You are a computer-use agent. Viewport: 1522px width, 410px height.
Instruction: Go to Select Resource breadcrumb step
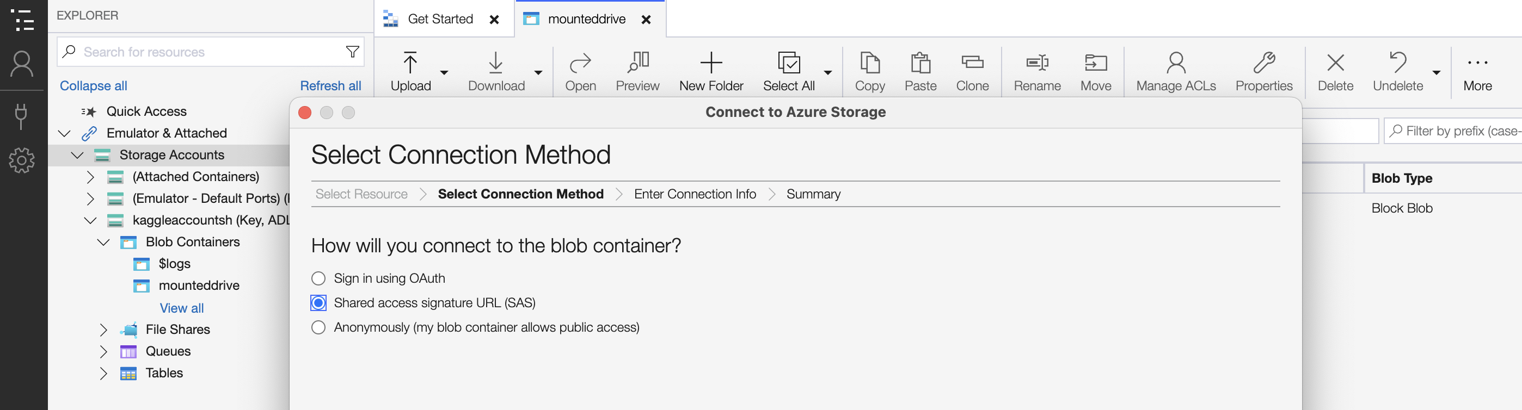[361, 194]
